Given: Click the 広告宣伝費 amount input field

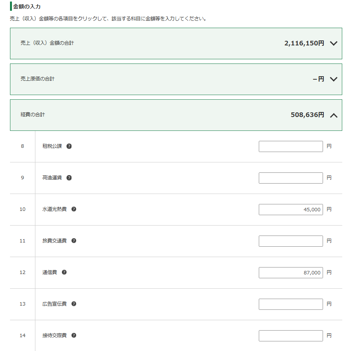Looking at the screenshot, I should coord(291,304).
